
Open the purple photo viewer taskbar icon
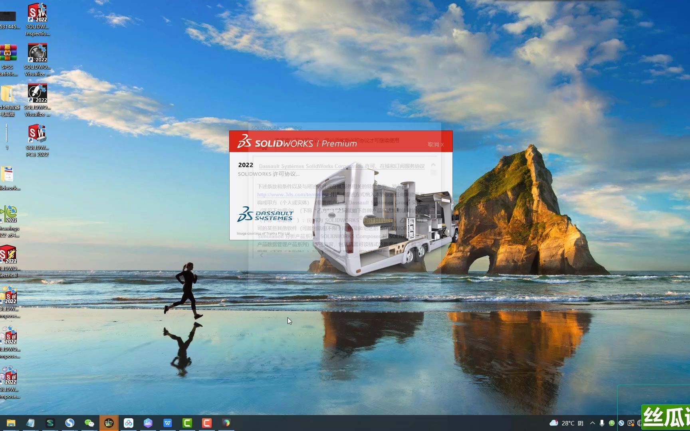148,423
